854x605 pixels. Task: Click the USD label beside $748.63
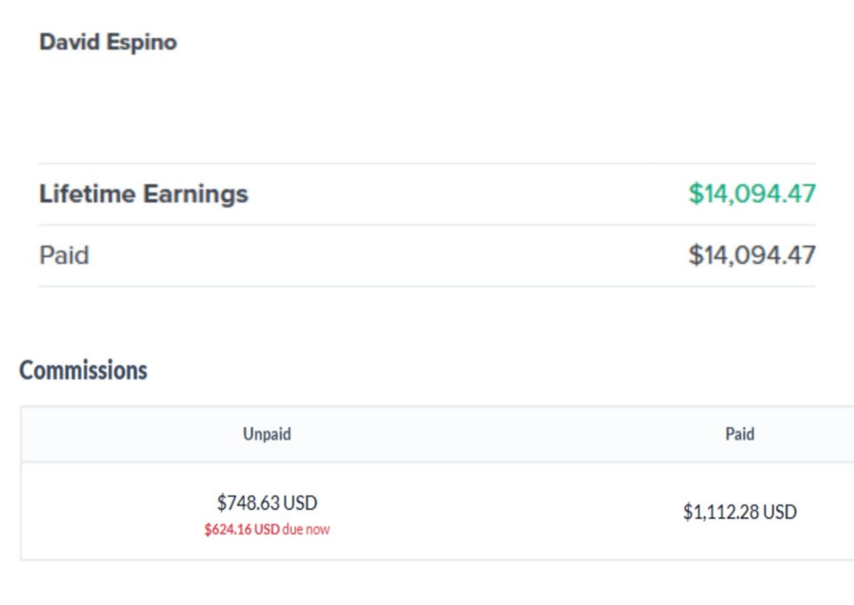pos(300,502)
